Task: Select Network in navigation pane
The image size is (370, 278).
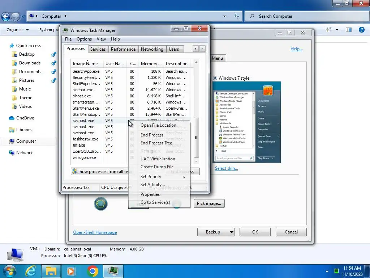Action: [24, 153]
